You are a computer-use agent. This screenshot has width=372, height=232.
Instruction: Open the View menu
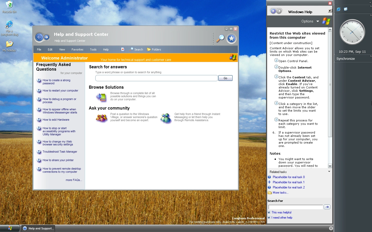[x=62, y=49]
